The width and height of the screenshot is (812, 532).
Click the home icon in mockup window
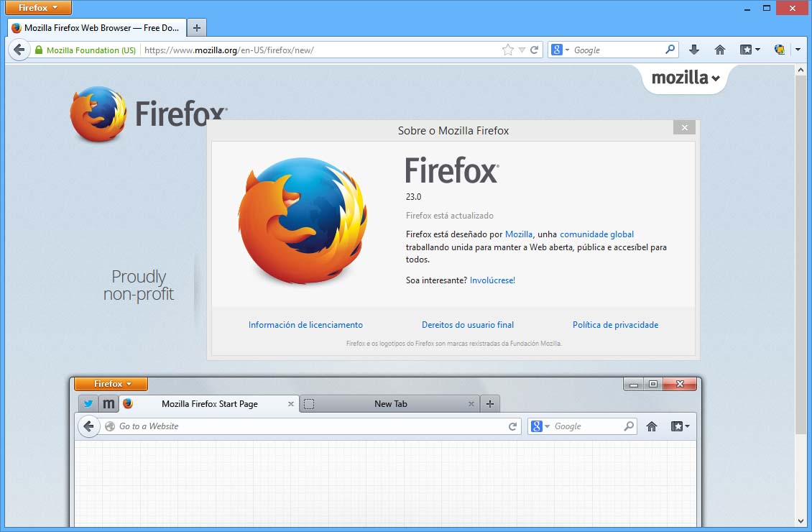[x=652, y=426]
